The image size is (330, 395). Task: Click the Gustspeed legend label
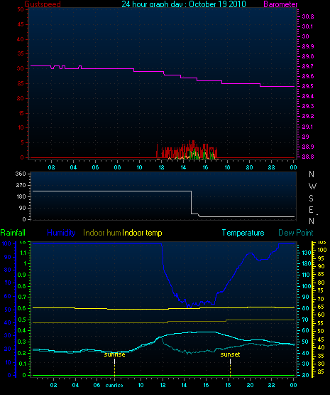[43, 4]
